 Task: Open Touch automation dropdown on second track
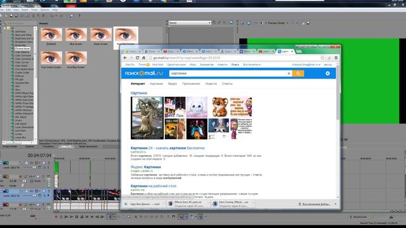44,181
